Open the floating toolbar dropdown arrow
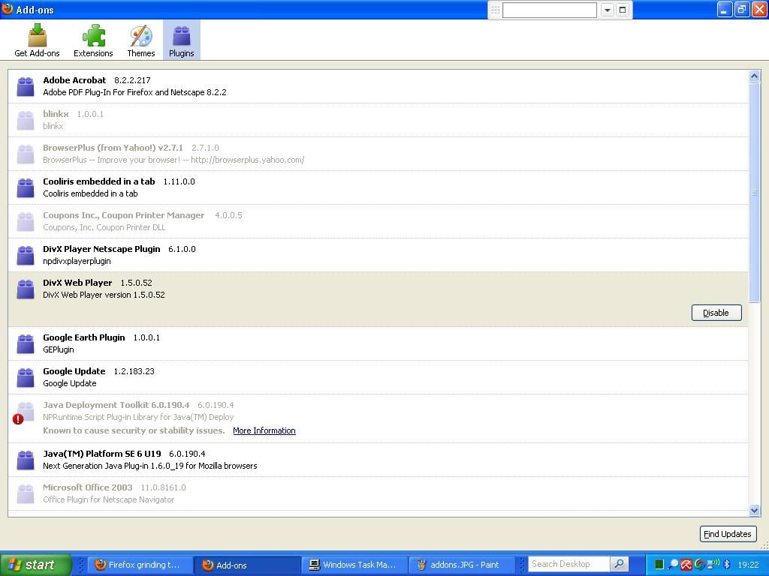769x576 pixels. 608,10
